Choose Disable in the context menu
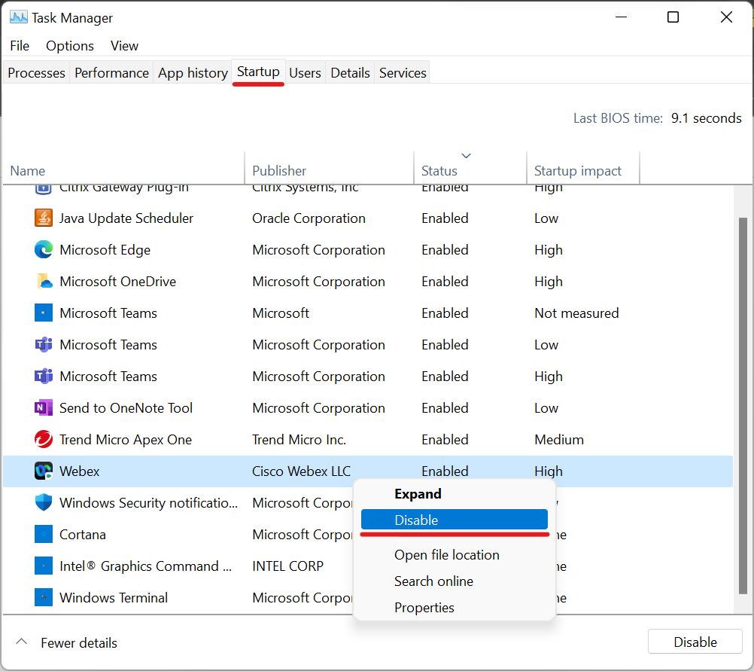This screenshot has height=671, width=754. coord(454,520)
